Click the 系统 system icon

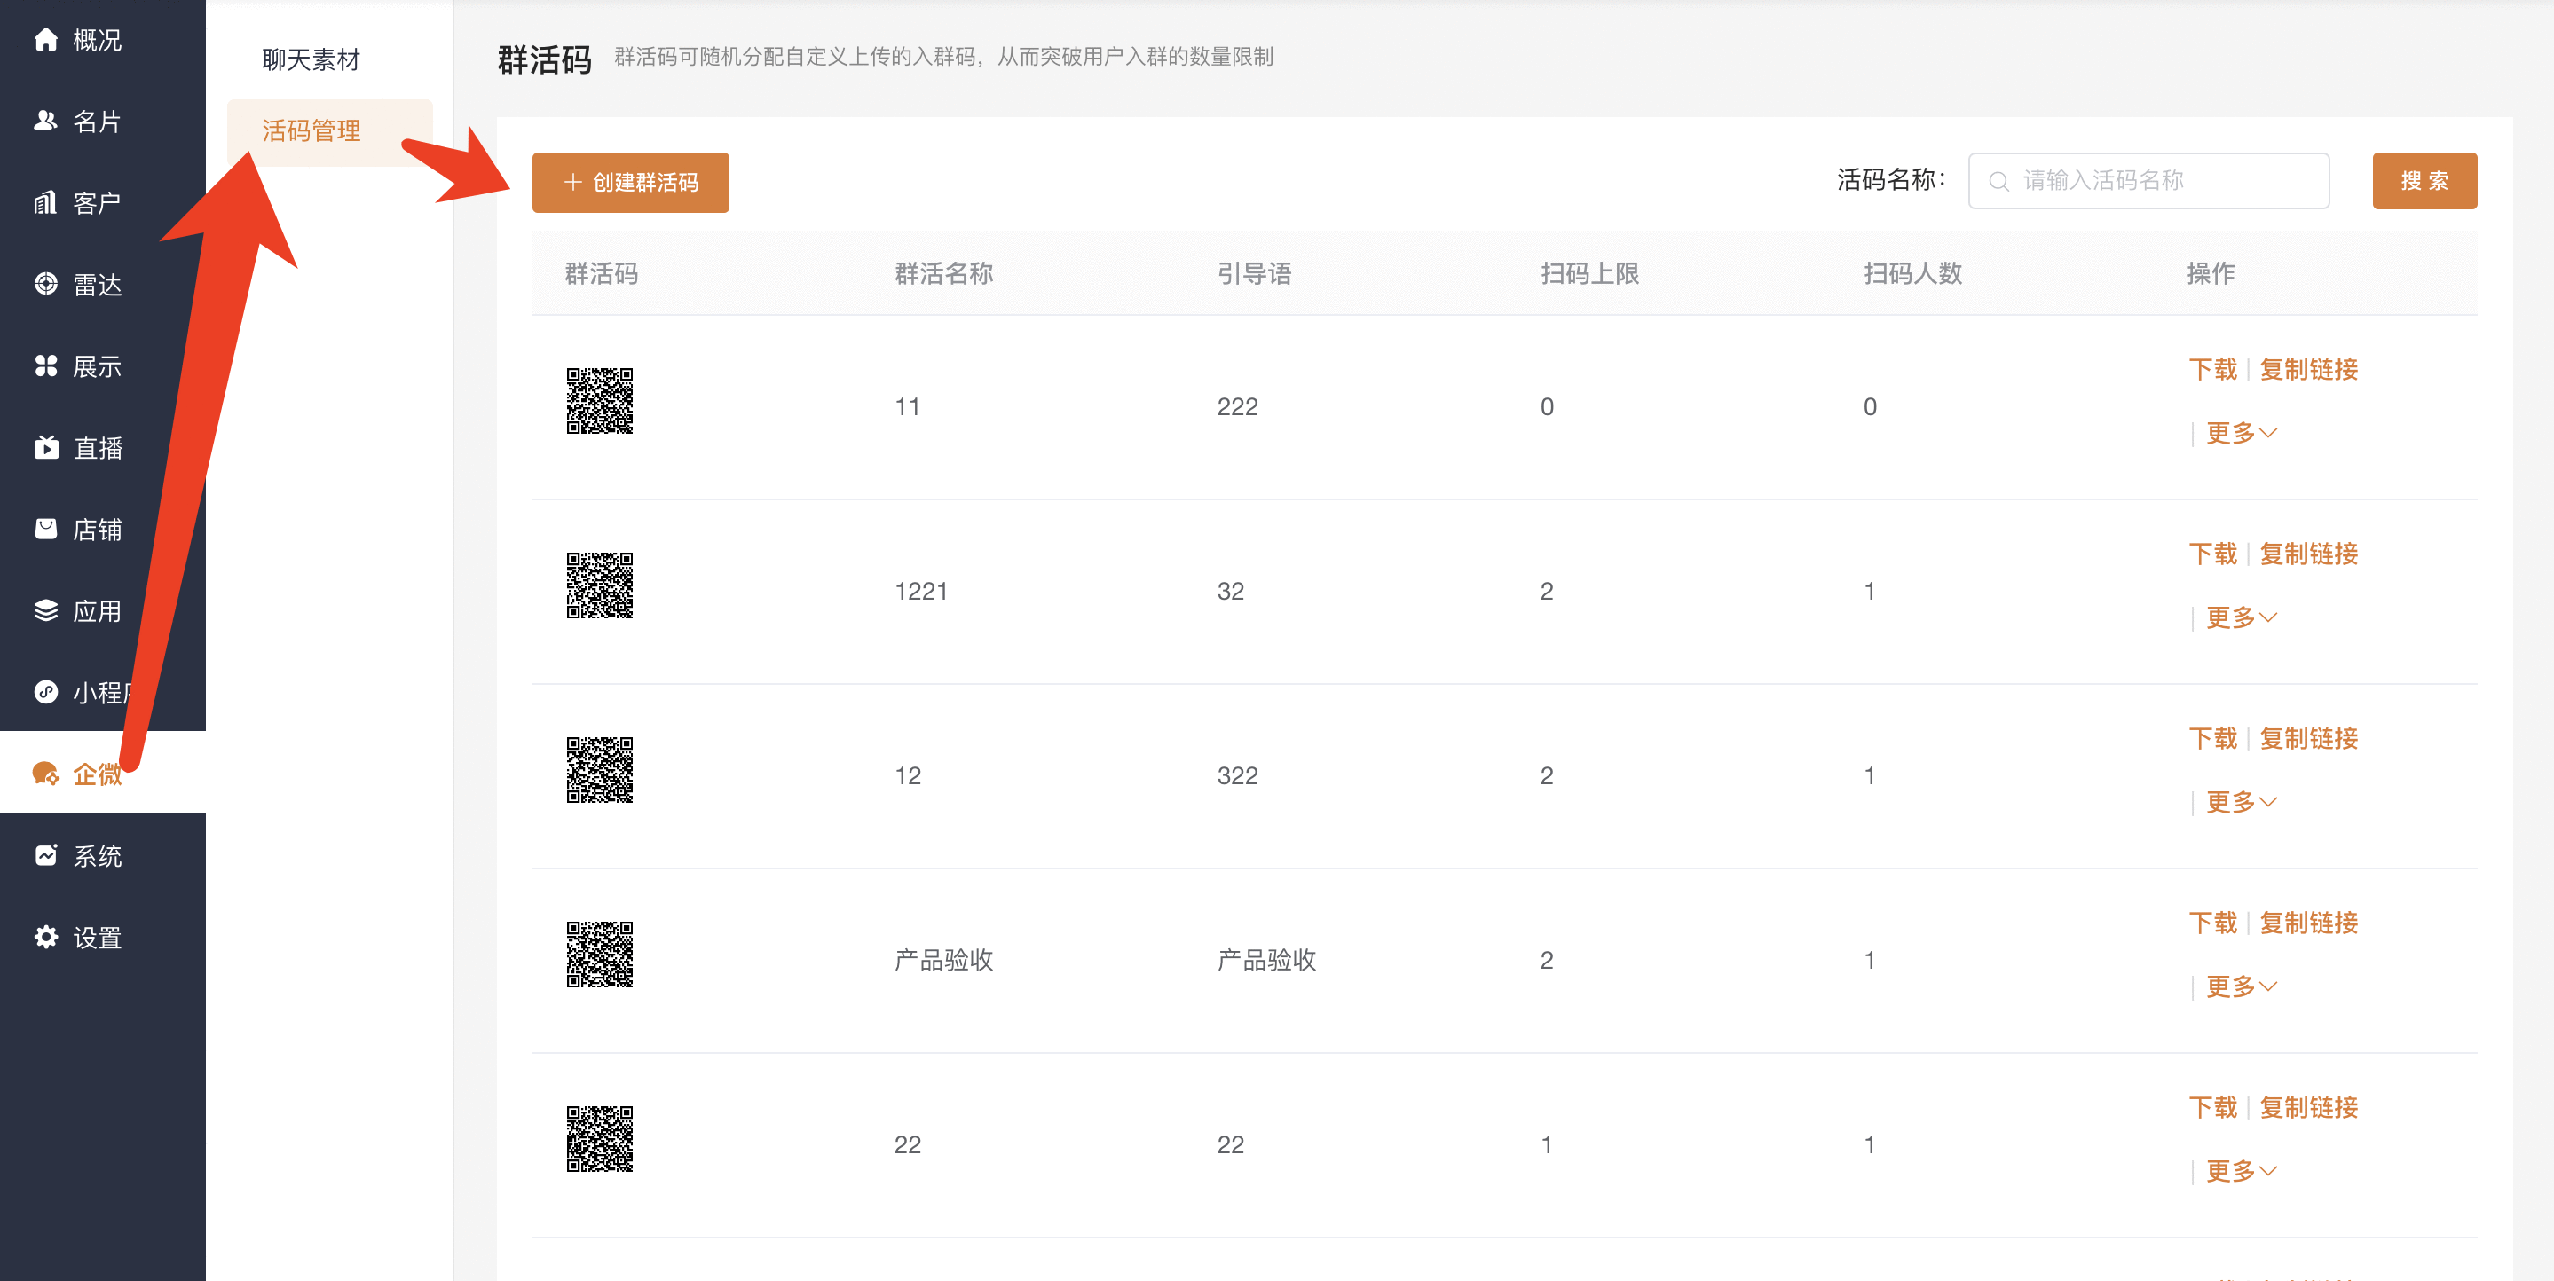point(45,856)
